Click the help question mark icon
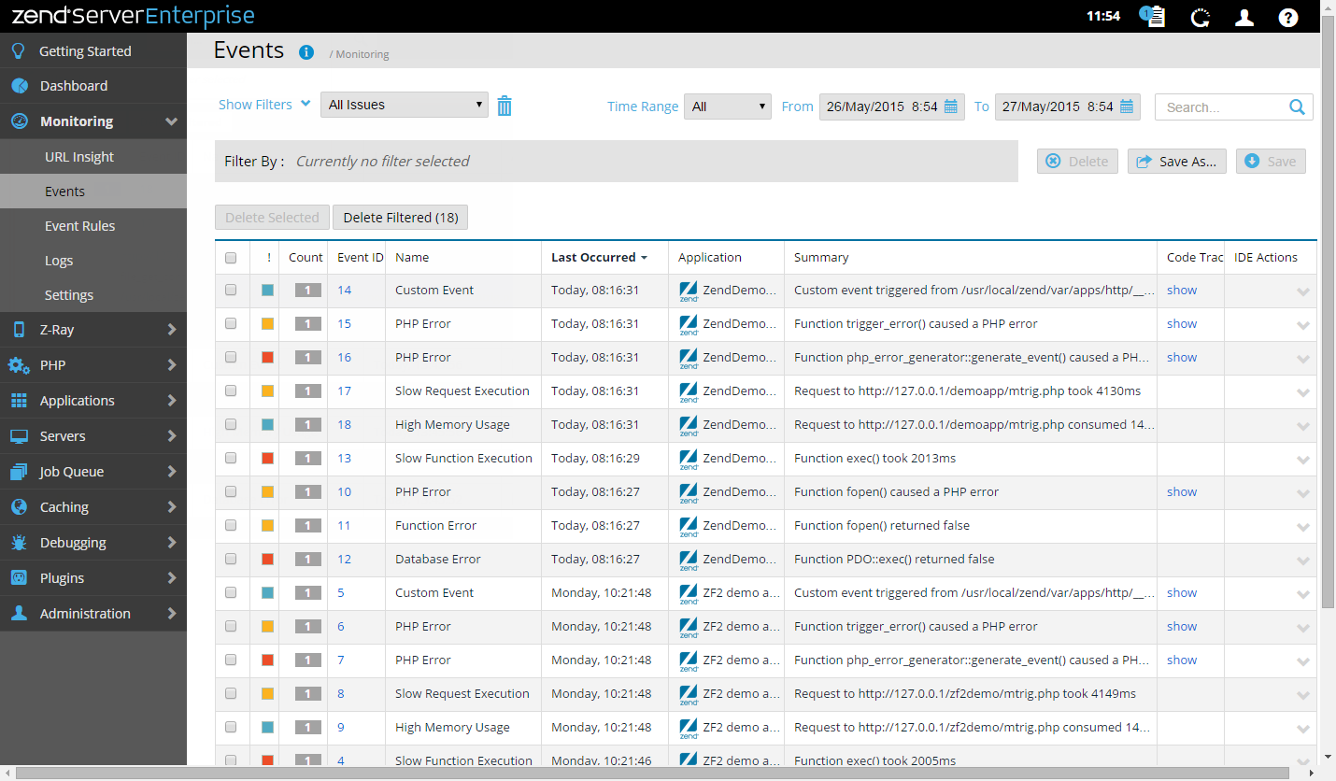Image resolution: width=1336 pixels, height=781 pixels. pos(1288,17)
